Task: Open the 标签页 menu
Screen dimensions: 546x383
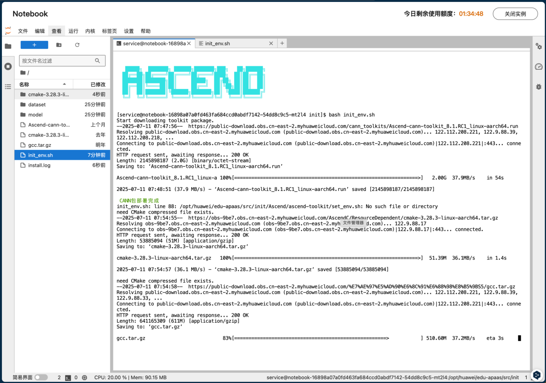Action: tap(110, 31)
